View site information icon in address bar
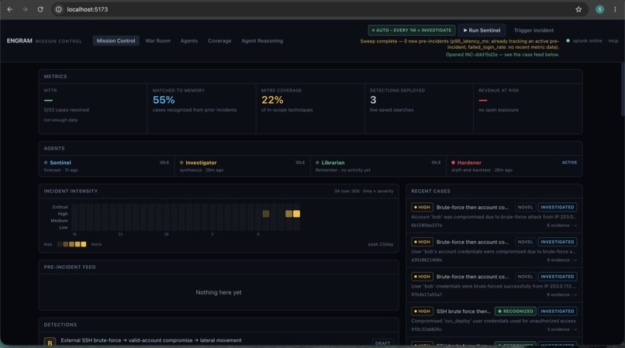This screenshot has width=625, height=348. (x=59, y=9)
